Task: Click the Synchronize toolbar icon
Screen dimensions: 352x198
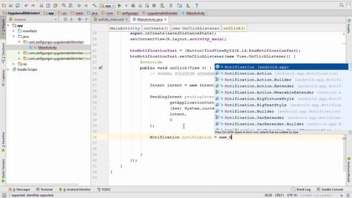Action: point(18,5)
